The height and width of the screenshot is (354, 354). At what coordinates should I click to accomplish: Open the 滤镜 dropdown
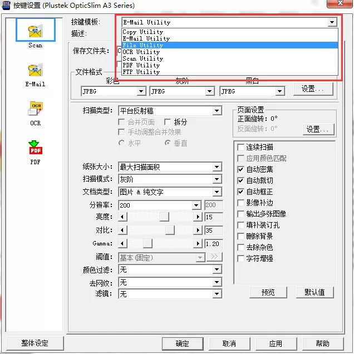tap(217, 294)
